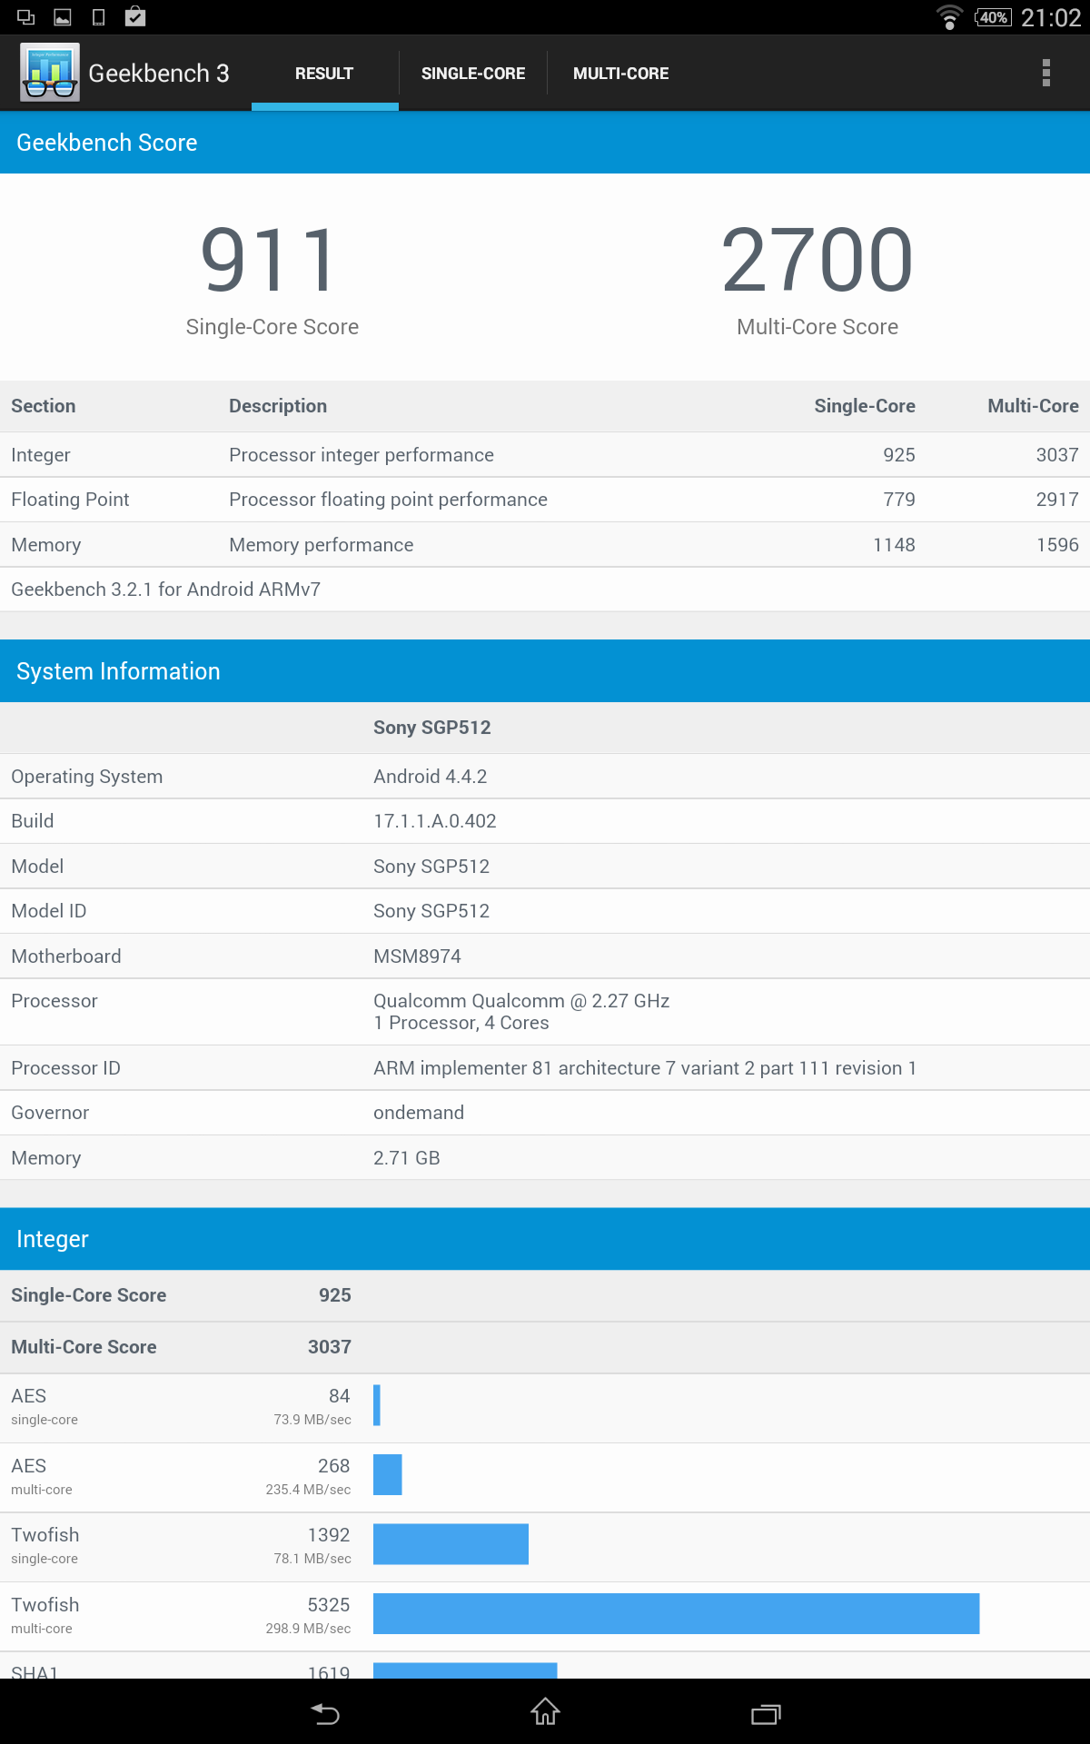Tap the shopping bag notification icon
1090x1744 pixels.
[x=135, y=16]
